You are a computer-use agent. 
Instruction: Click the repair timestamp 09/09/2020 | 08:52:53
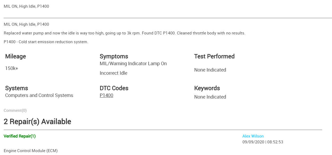(x=263, y=142)
